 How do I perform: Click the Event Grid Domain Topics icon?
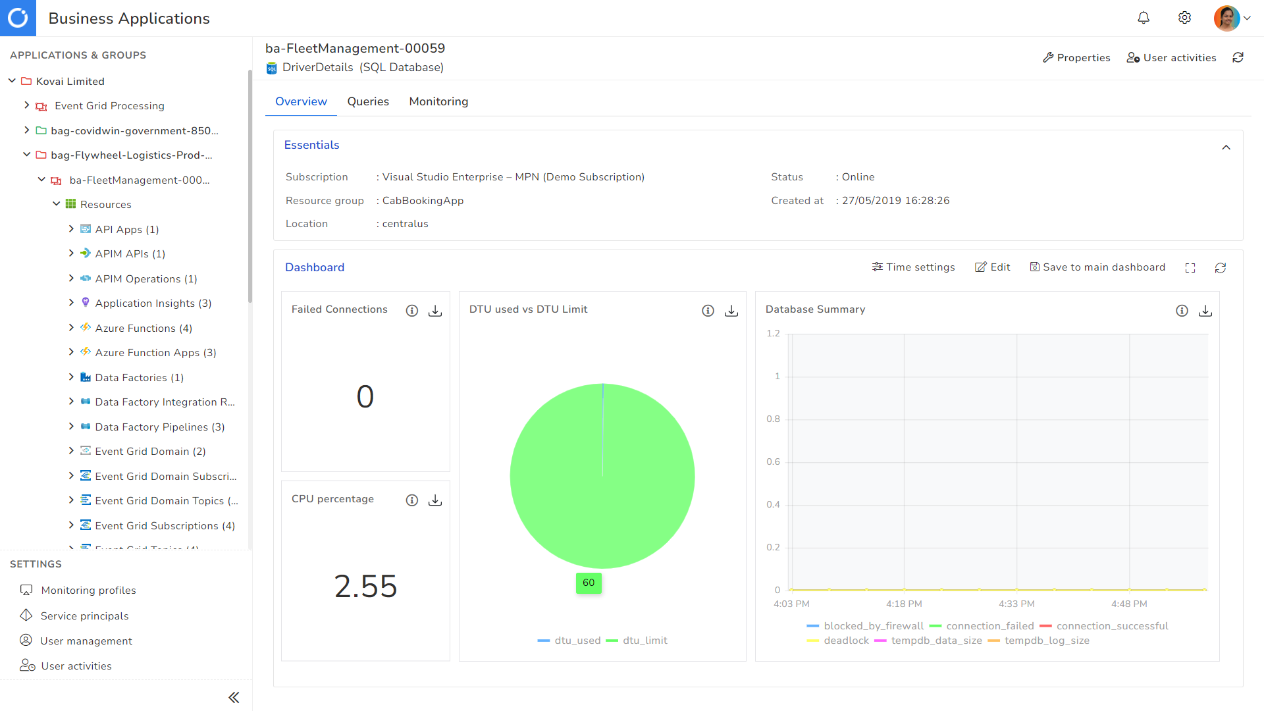point(86,500)
